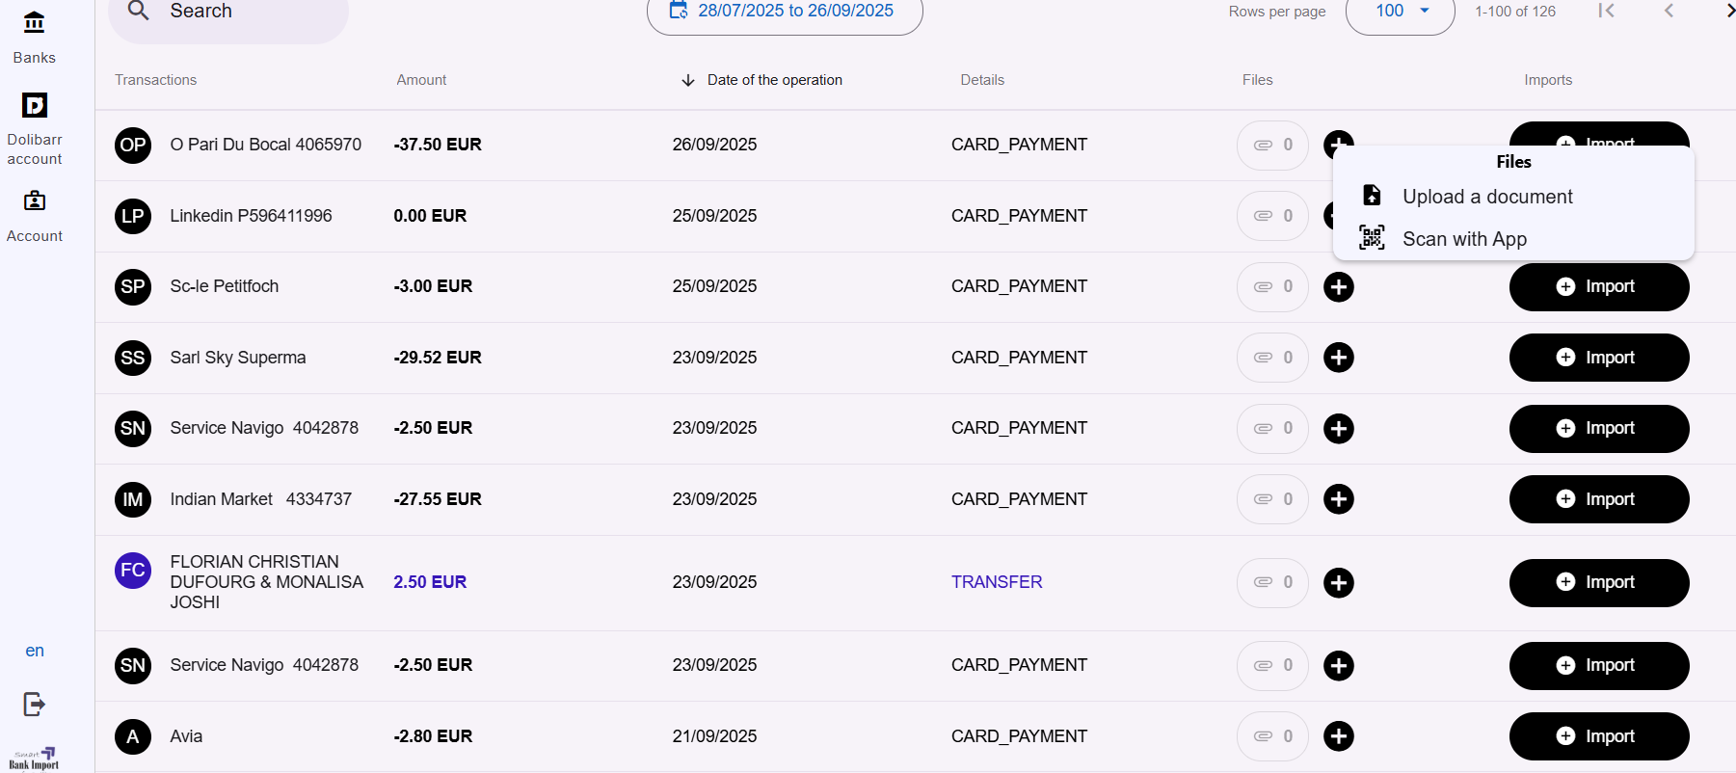Import the Florian Christian Dufourg transfer
This screenshot has height=773, width=1736.
[x=1598, y=583]
